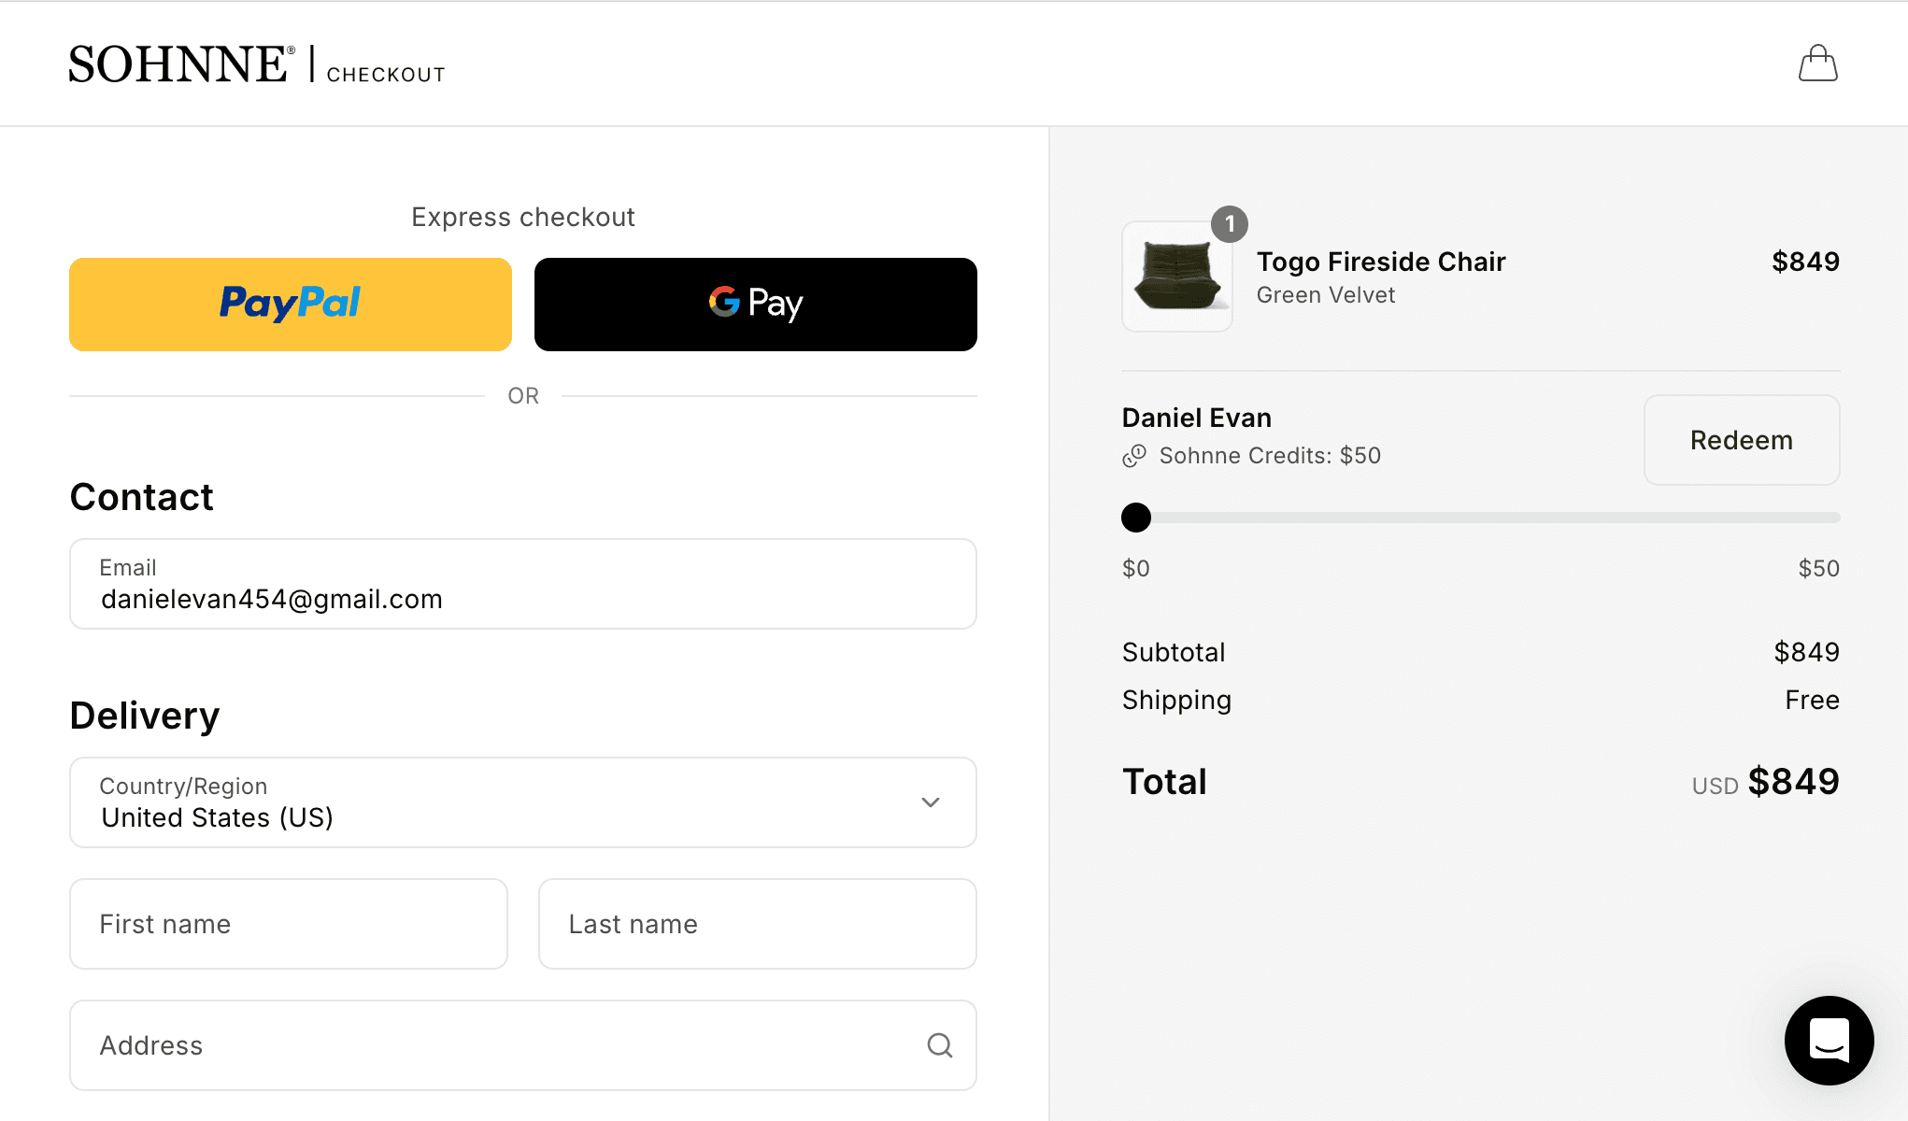Click the Free shipping value
Screen dimensions: 1908x1121
(1812, 700)
